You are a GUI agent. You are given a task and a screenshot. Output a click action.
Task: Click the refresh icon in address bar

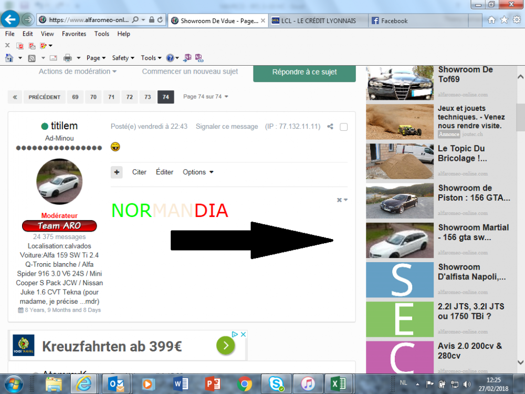click(x=161, y=20)
